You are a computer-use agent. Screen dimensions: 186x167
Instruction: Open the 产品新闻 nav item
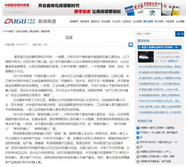tap(169, 21)
